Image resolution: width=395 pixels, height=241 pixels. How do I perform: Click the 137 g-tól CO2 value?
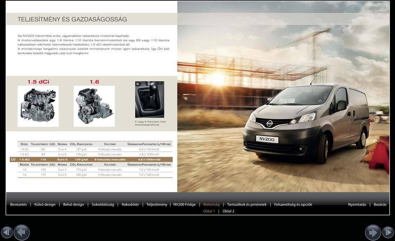pos(81,149)
